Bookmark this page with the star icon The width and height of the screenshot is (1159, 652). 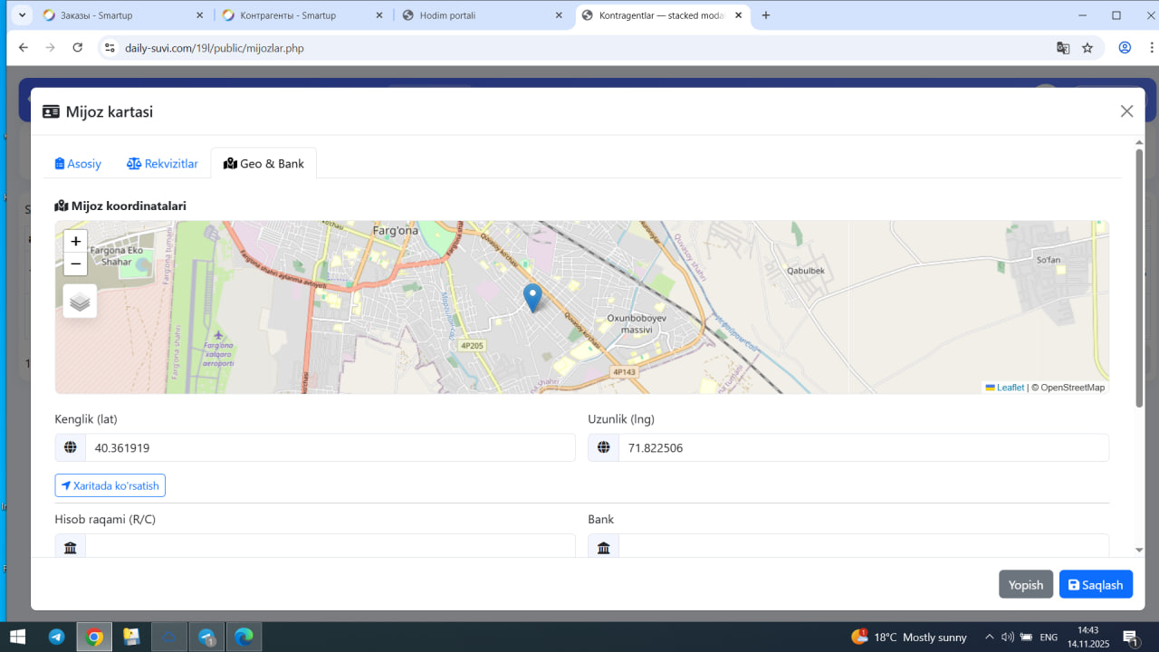(x=1087, y=48)
